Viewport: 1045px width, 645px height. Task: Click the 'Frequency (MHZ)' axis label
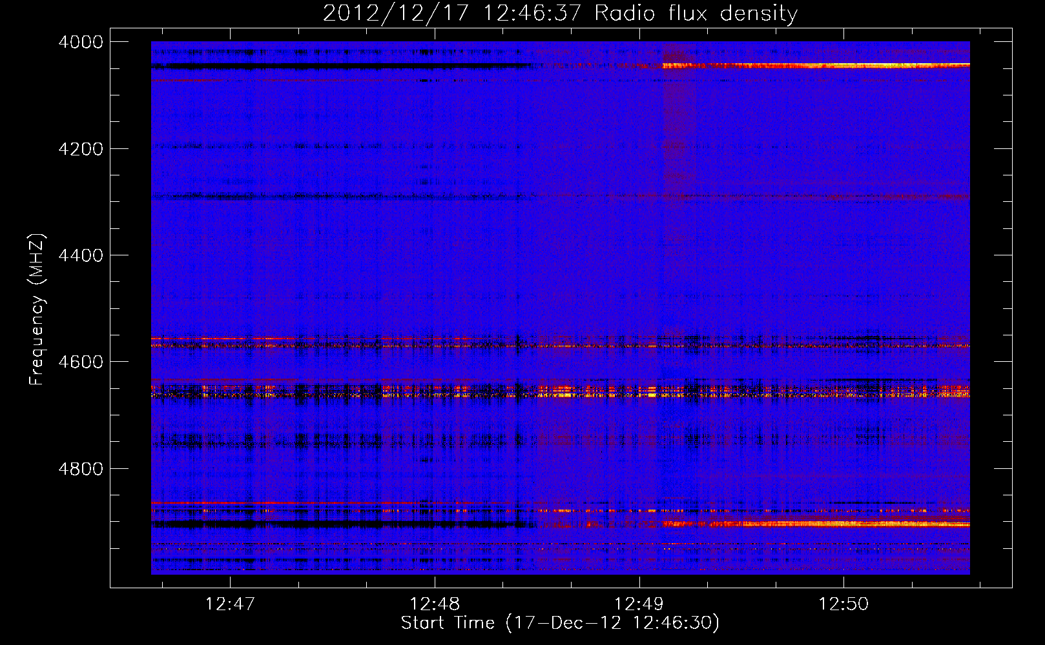(x=37, y=310)
